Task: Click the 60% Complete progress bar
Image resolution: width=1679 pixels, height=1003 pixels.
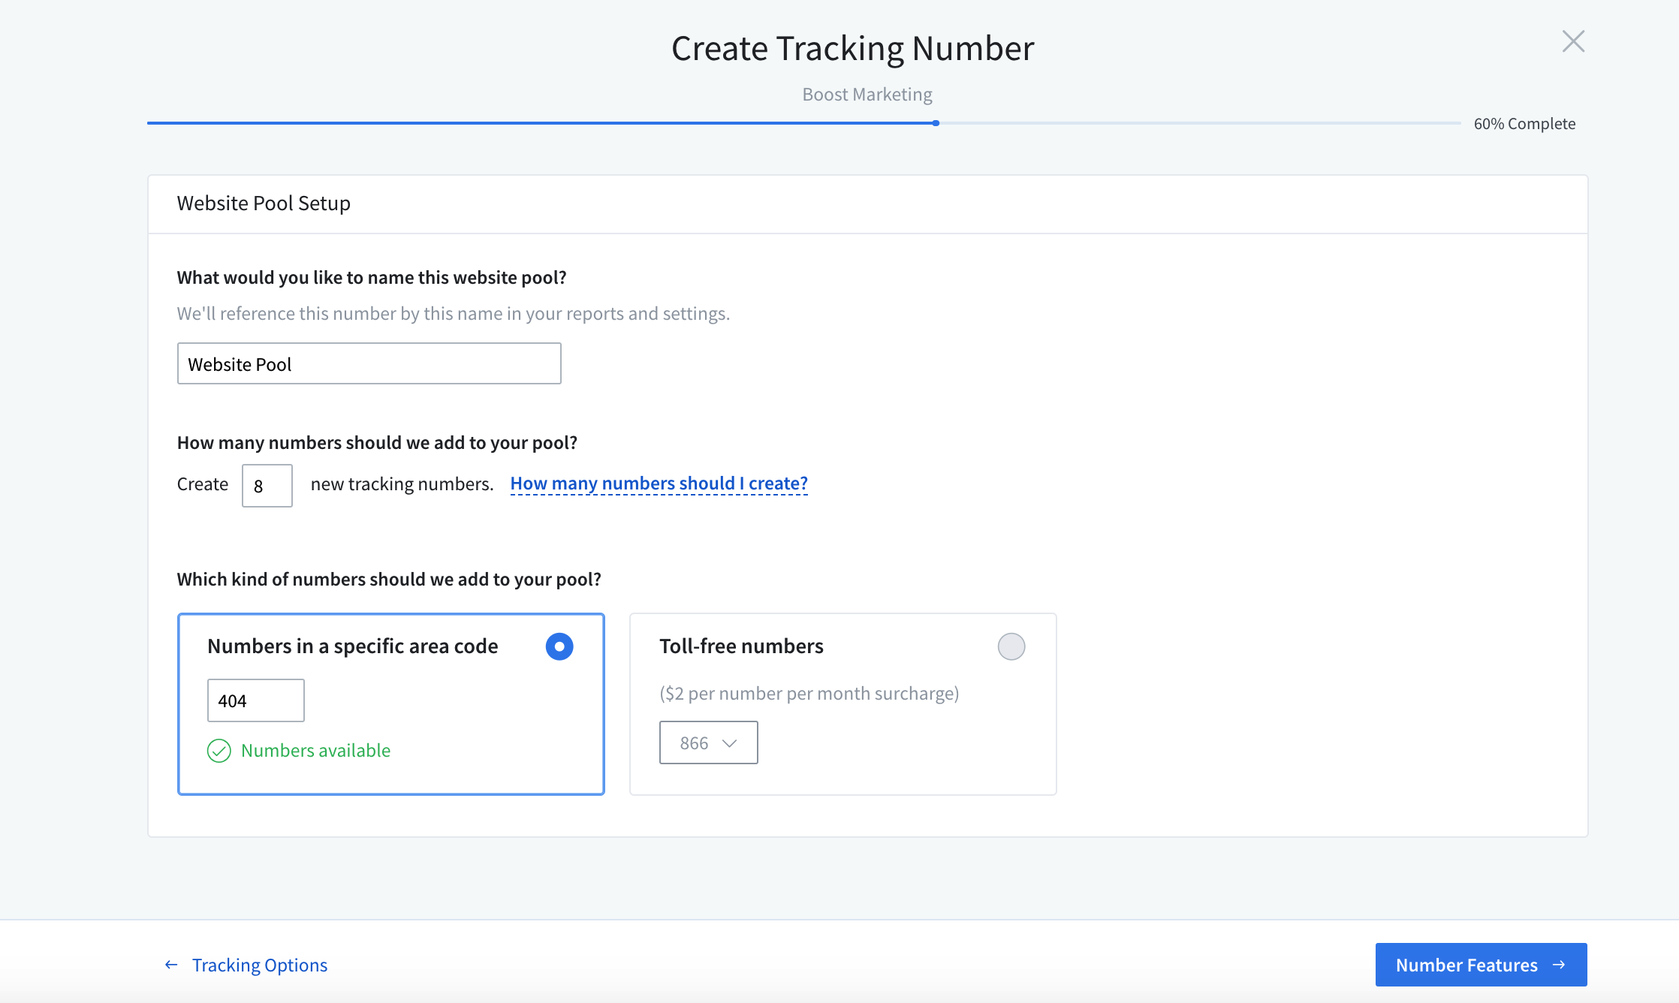Action: (936, 122)
